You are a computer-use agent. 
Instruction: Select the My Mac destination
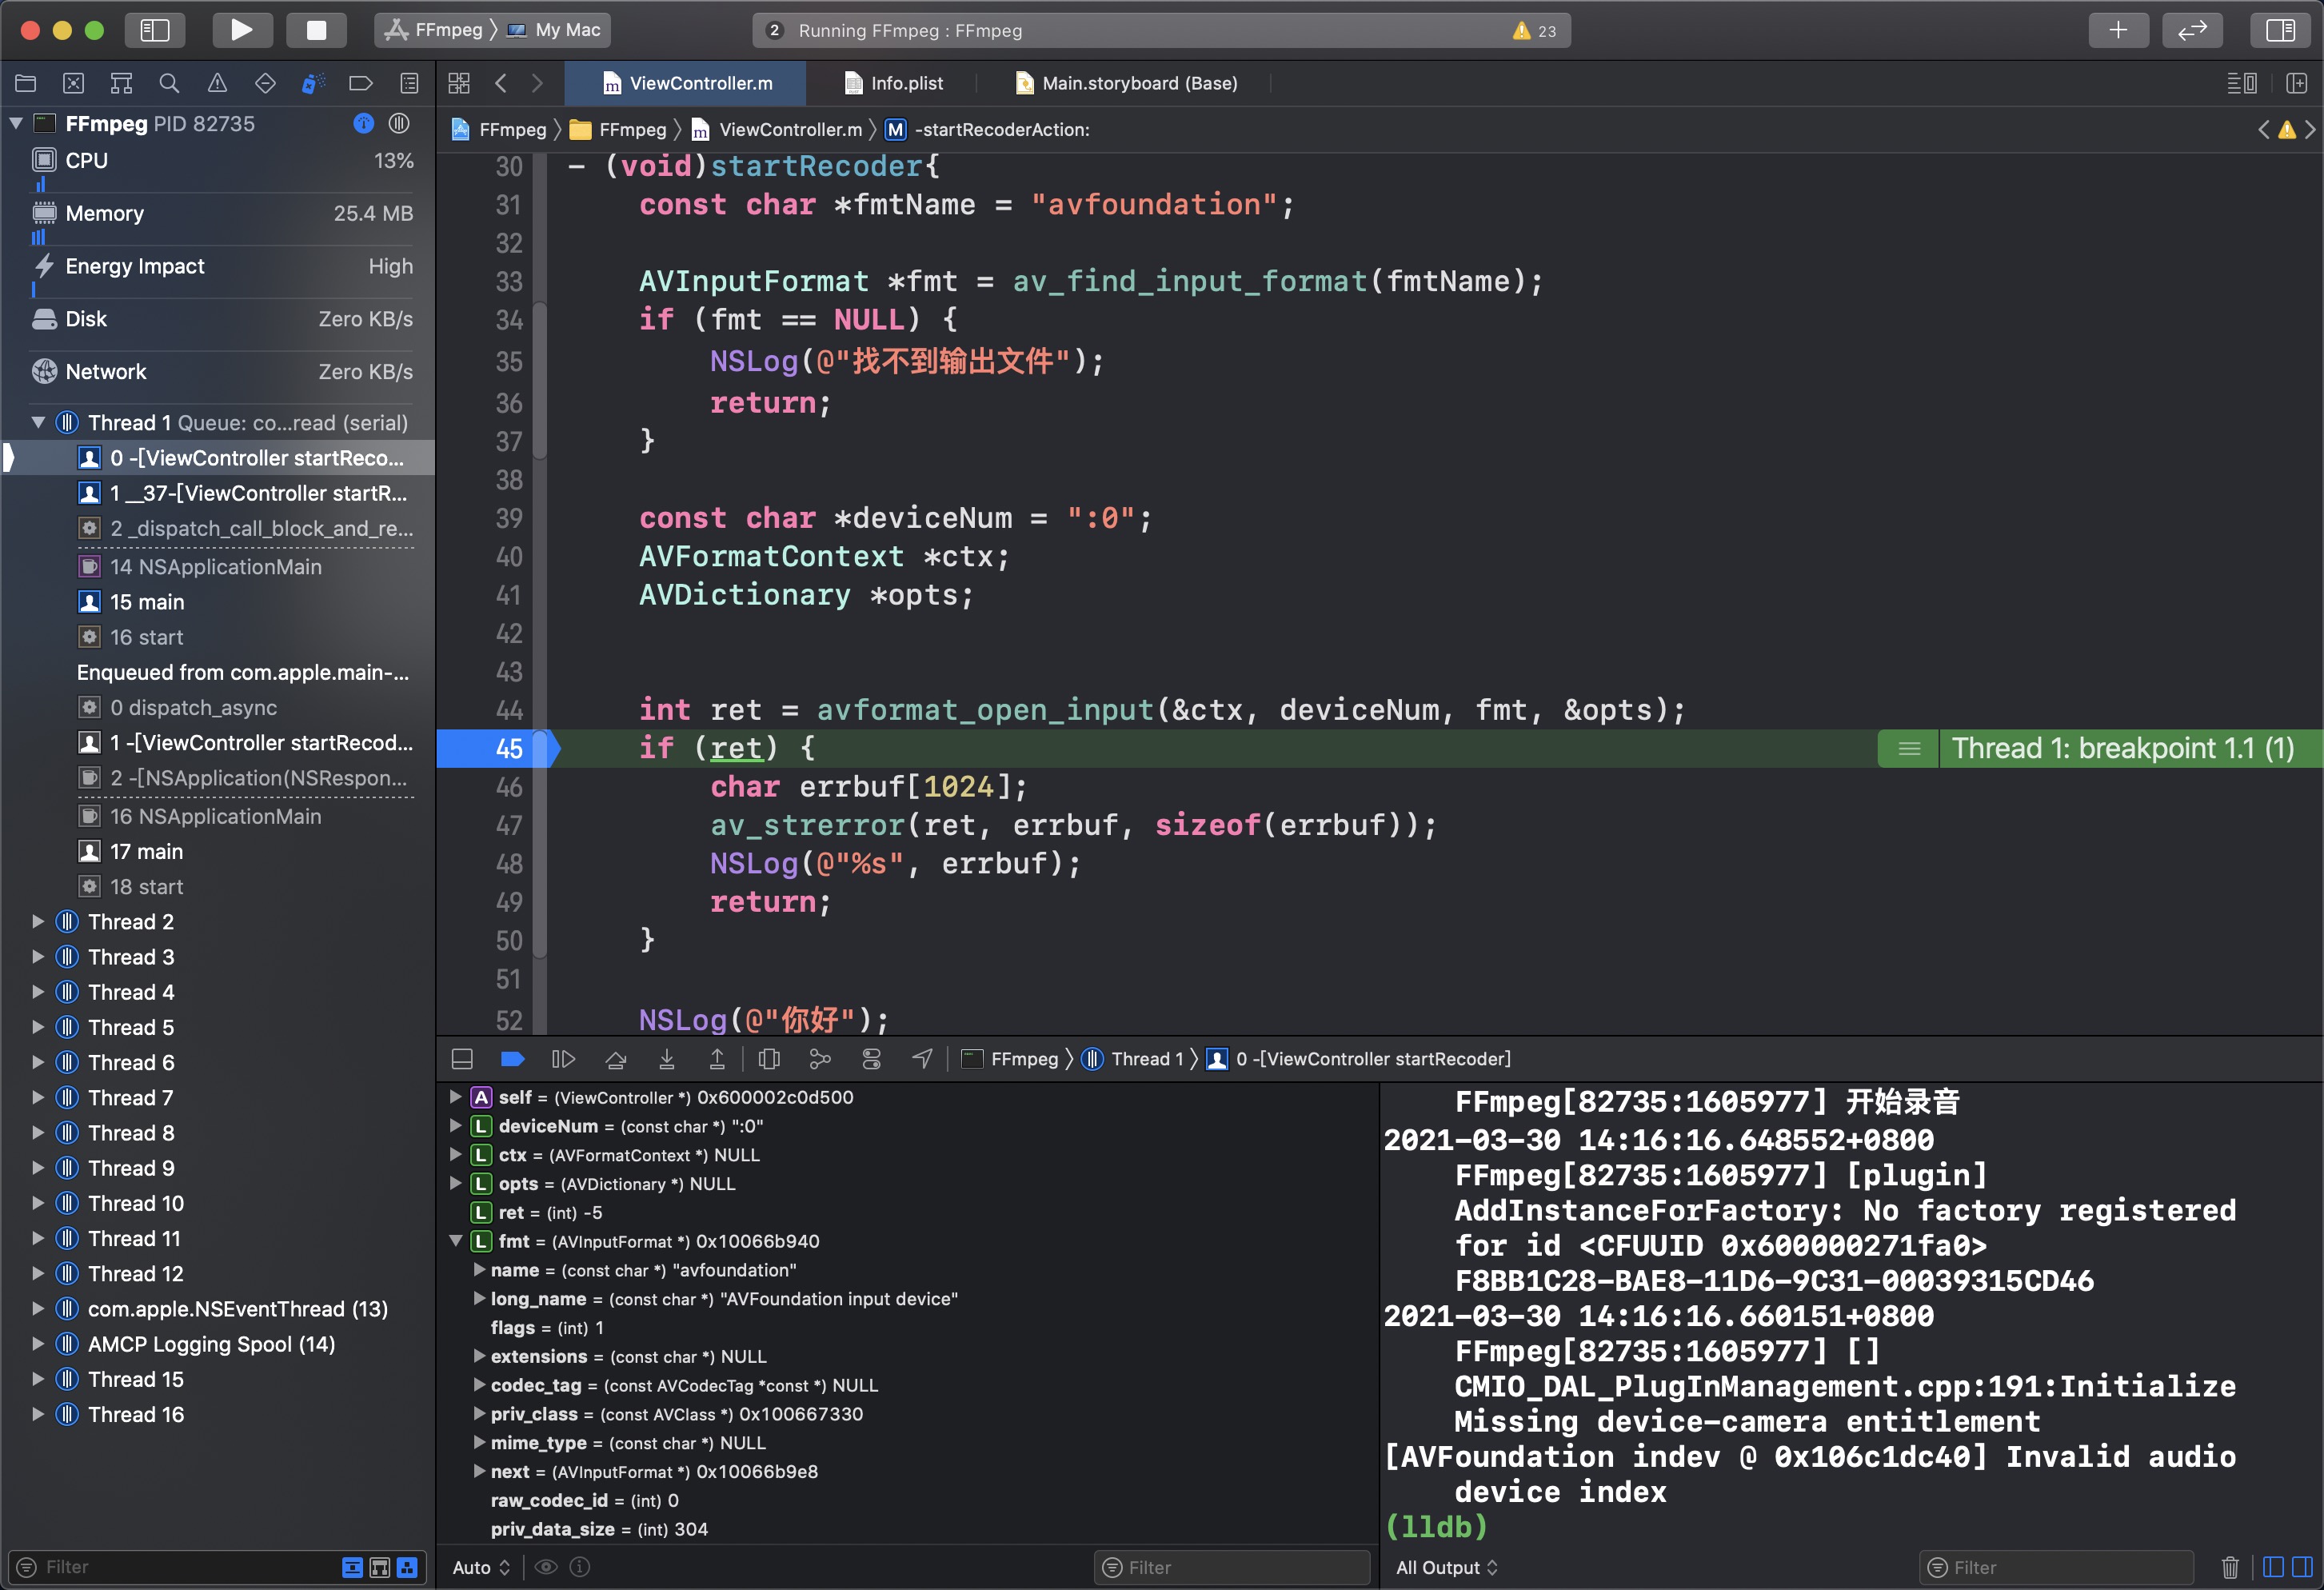pyautogui.click(x=555, y=30)
